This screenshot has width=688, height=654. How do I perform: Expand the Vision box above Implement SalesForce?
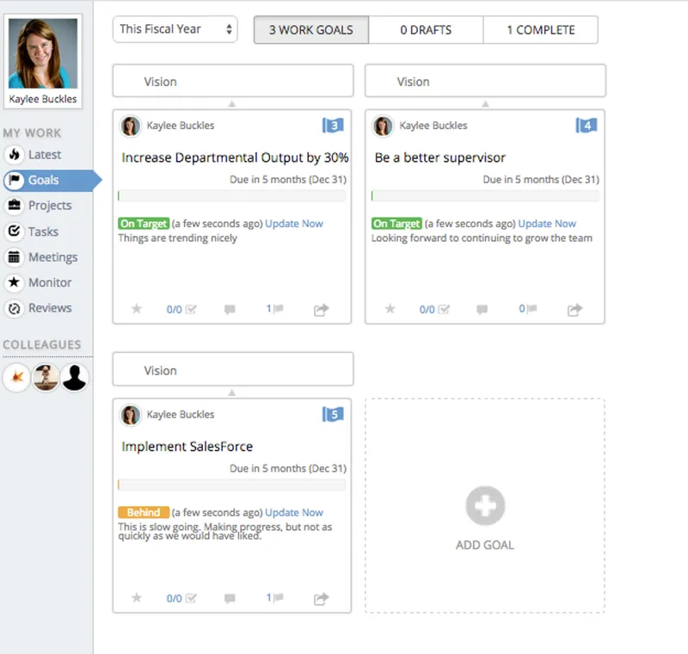pos(233,369)
